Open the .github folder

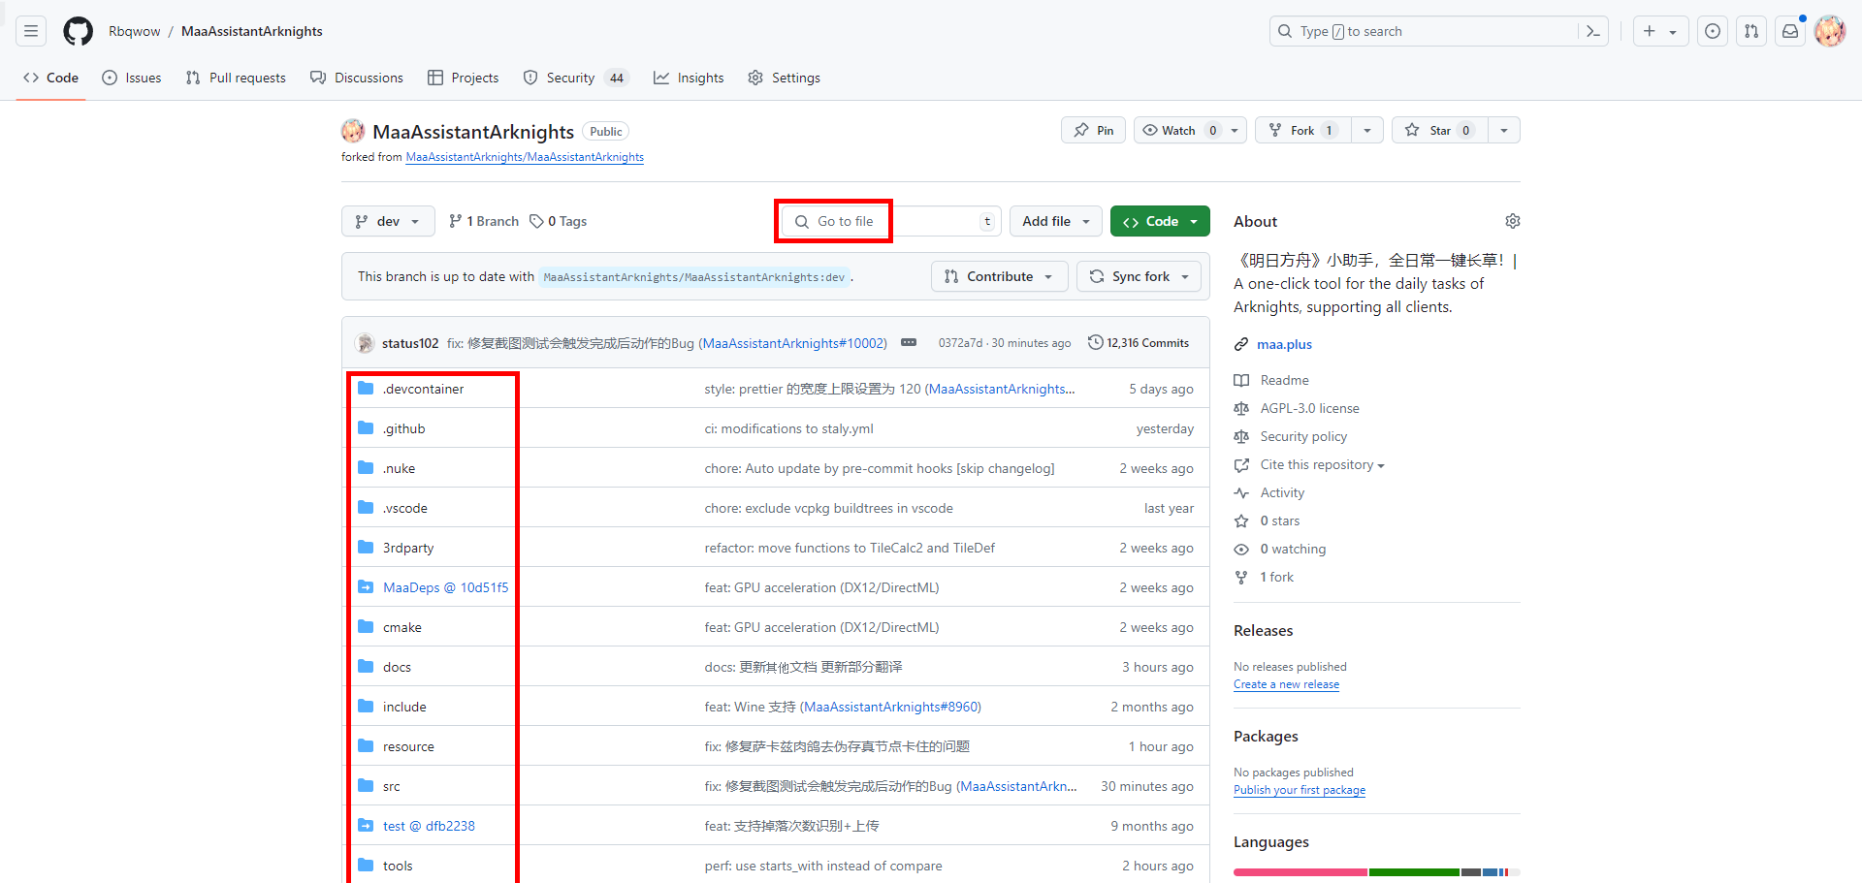(x=403, y=428)
